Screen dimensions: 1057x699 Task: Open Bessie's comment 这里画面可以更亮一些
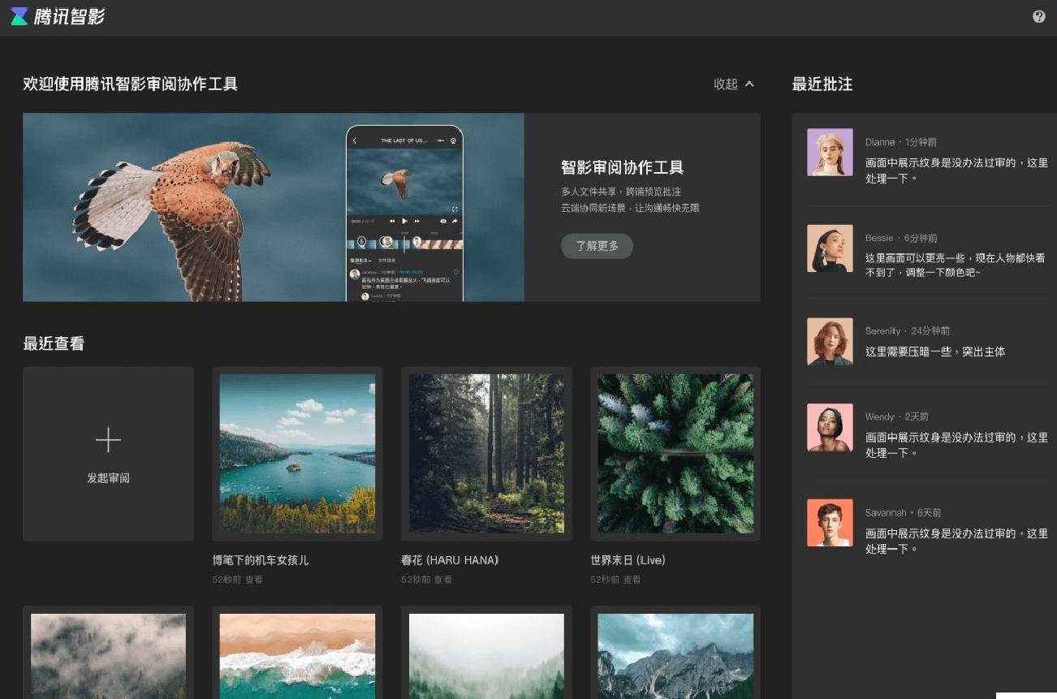pyautogui.click(x=956, y=265)
